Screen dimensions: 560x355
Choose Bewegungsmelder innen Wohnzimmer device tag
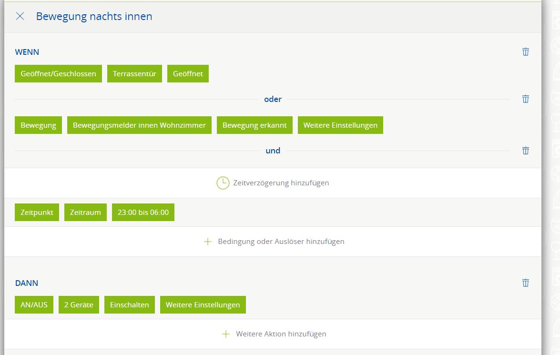coord(139,125)
